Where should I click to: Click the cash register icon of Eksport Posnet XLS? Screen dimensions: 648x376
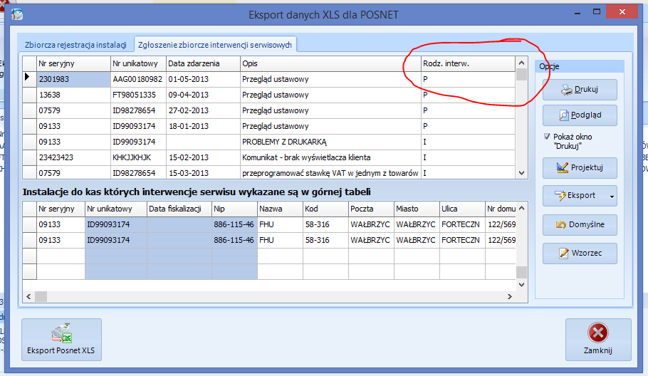[x=61, y=333]
